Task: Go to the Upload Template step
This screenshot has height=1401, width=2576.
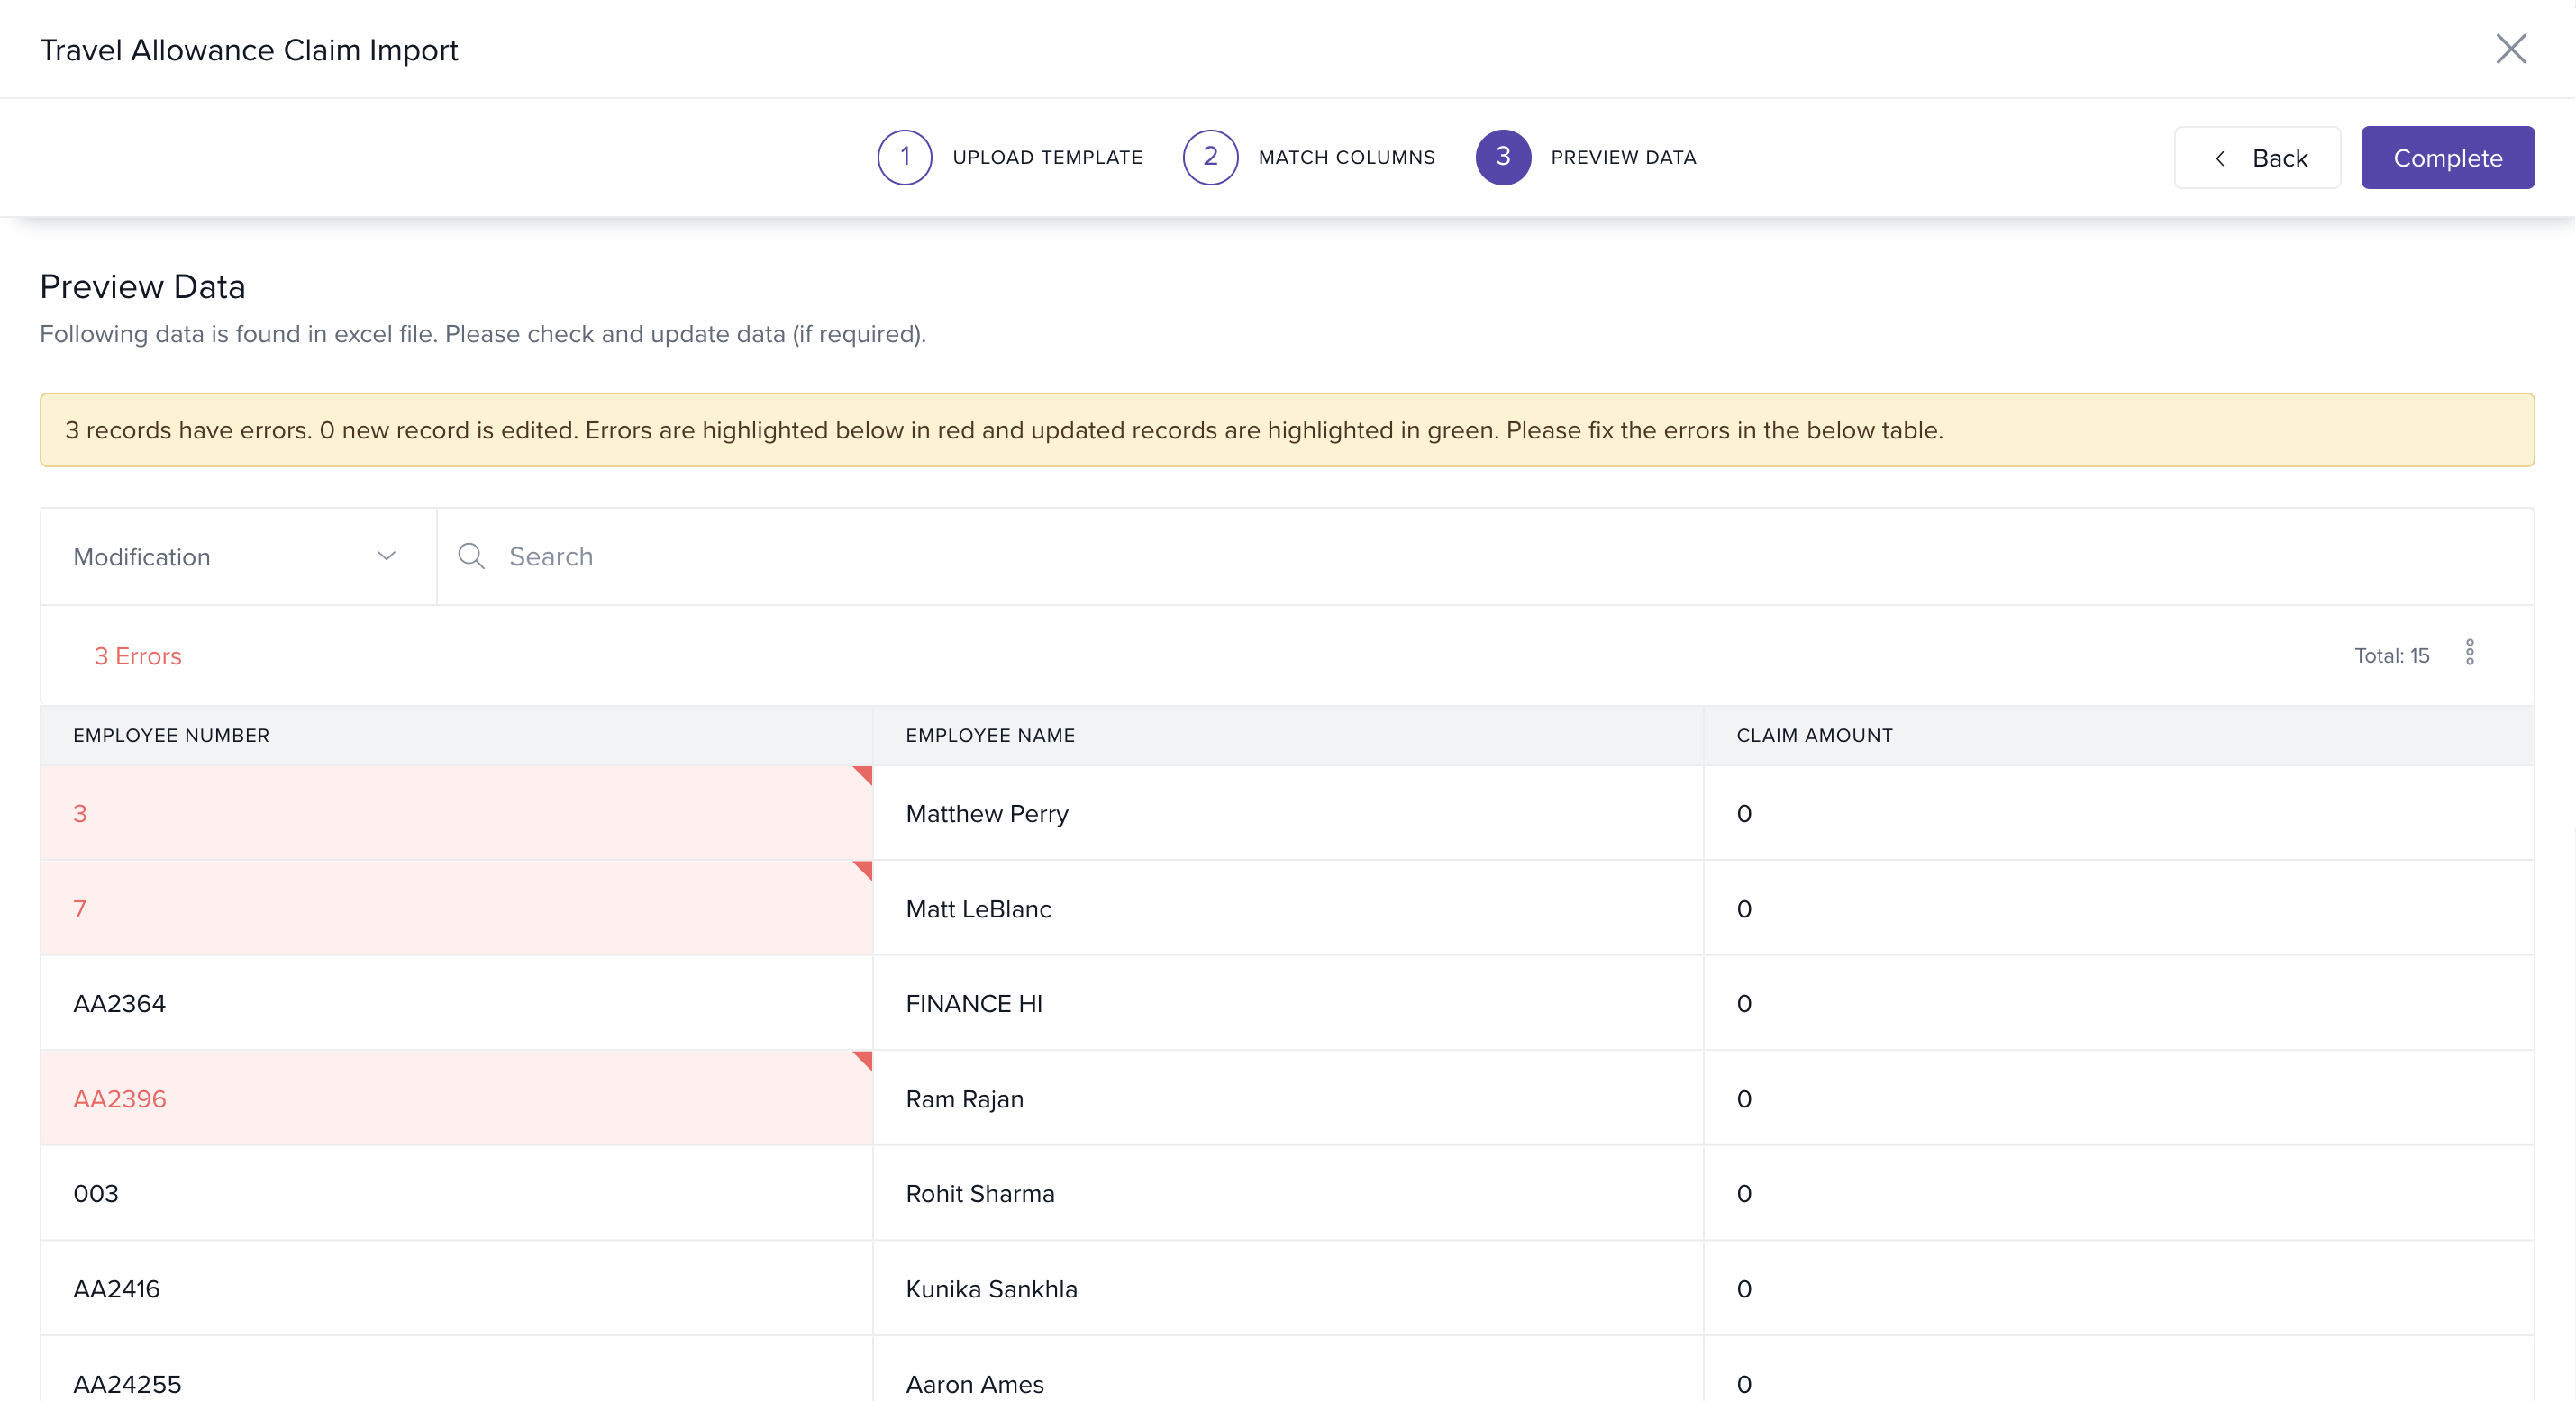Action: coord(1046,157)
